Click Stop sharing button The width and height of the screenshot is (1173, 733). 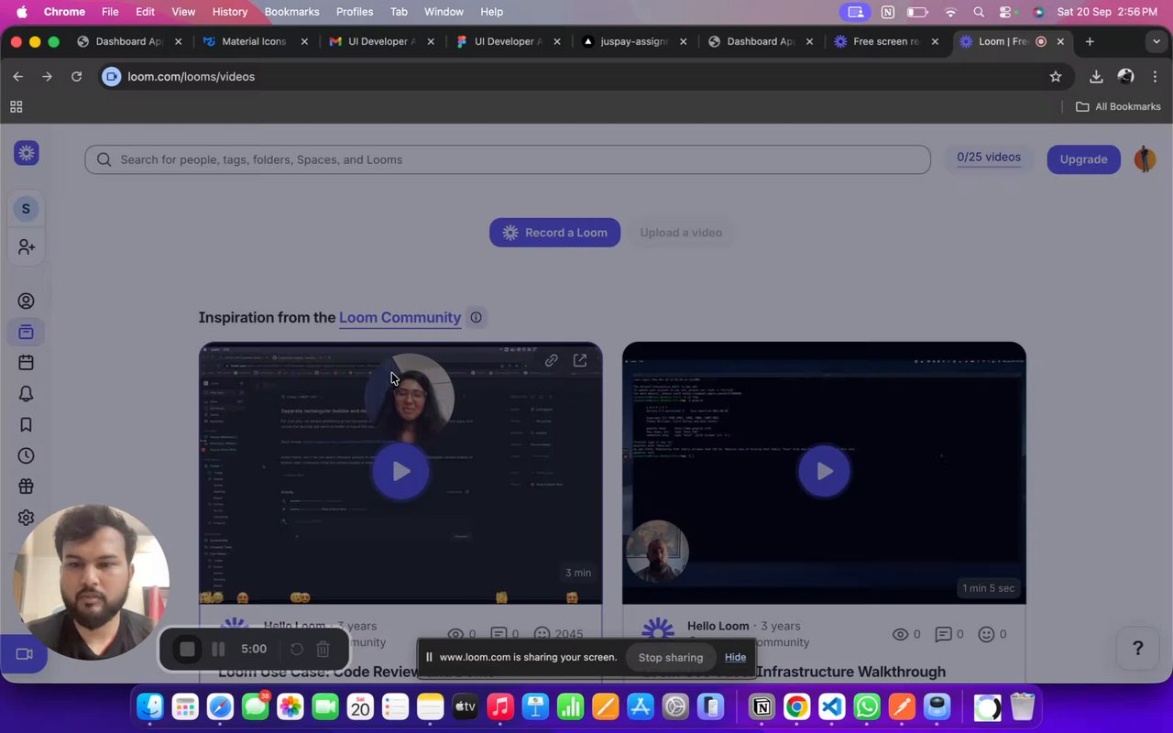tap(671, 657)
